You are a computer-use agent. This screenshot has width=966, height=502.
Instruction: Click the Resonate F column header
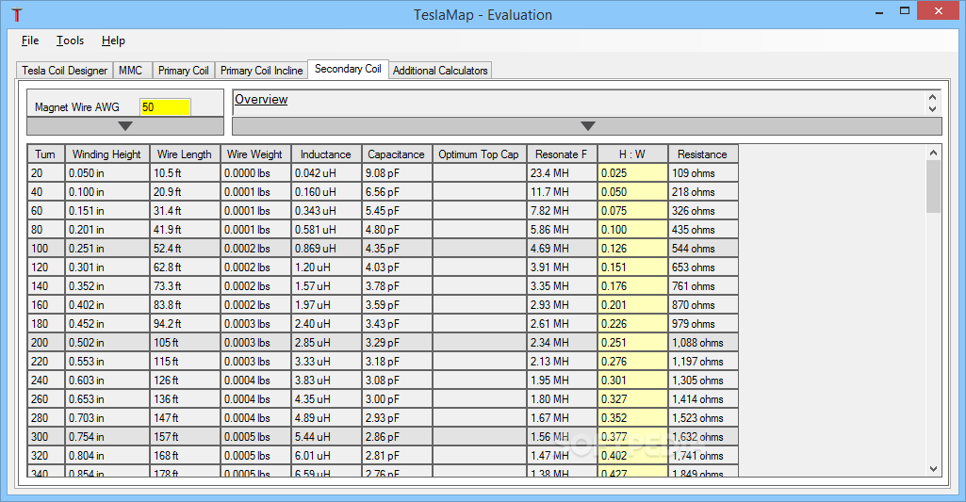562,154
